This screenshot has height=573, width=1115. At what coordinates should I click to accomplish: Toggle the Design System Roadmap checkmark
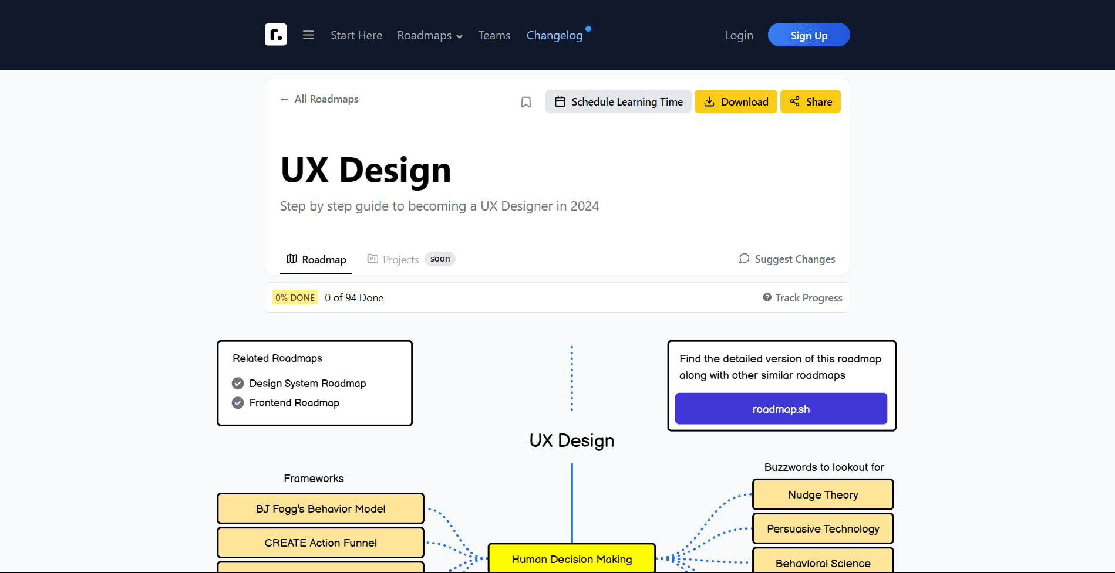tap(238, 384)
